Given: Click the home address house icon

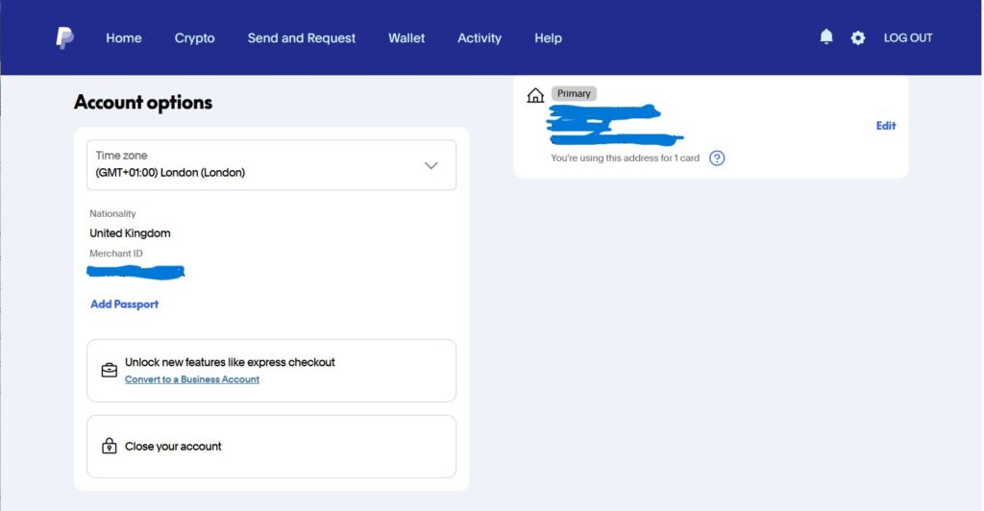Looking at the screenshot, I should pyautogui.click(x=535, y=95).
